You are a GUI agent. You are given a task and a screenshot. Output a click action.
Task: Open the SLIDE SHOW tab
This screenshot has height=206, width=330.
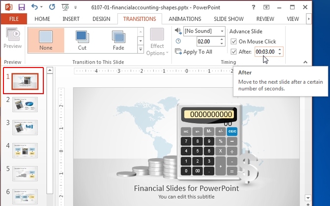229,19
